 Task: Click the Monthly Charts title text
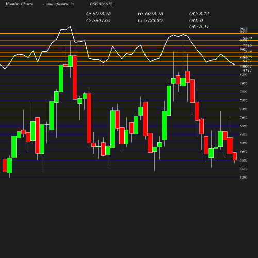(x=19, y=4)
